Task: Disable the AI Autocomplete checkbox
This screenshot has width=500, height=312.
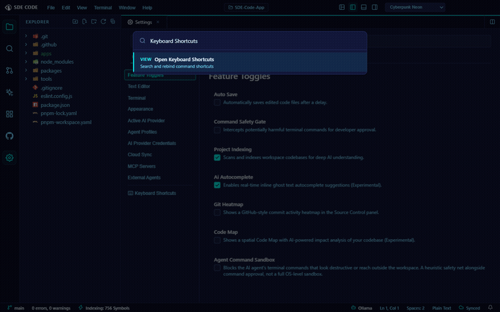Action: coord(217,185)
